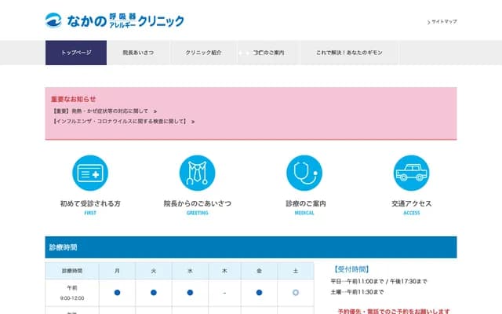Click the なかの呼吸器アレルギークリニック logo
The height and width of the screenshot is (314, 502).
115,21
